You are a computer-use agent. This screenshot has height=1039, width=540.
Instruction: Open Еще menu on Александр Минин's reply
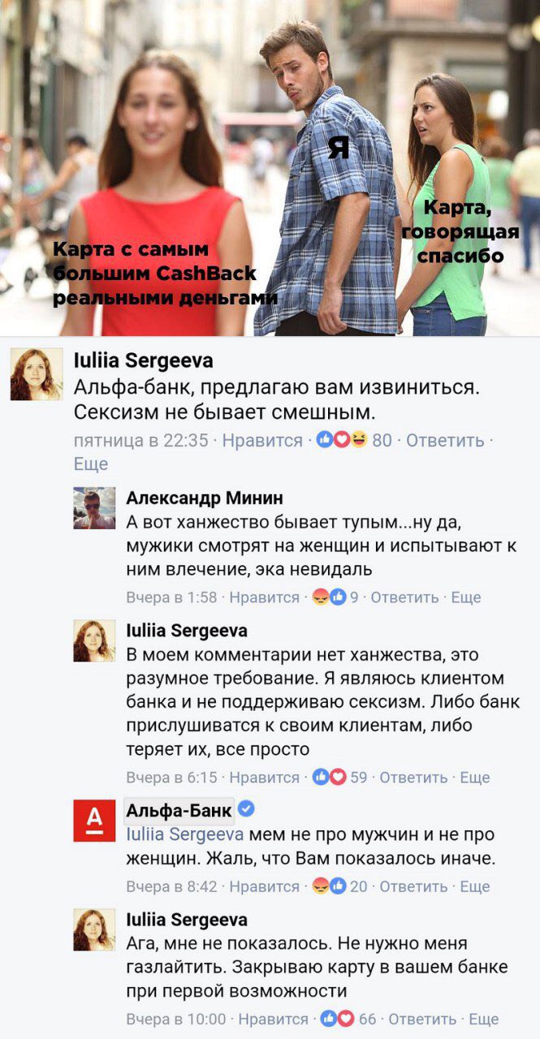[466, 597]
